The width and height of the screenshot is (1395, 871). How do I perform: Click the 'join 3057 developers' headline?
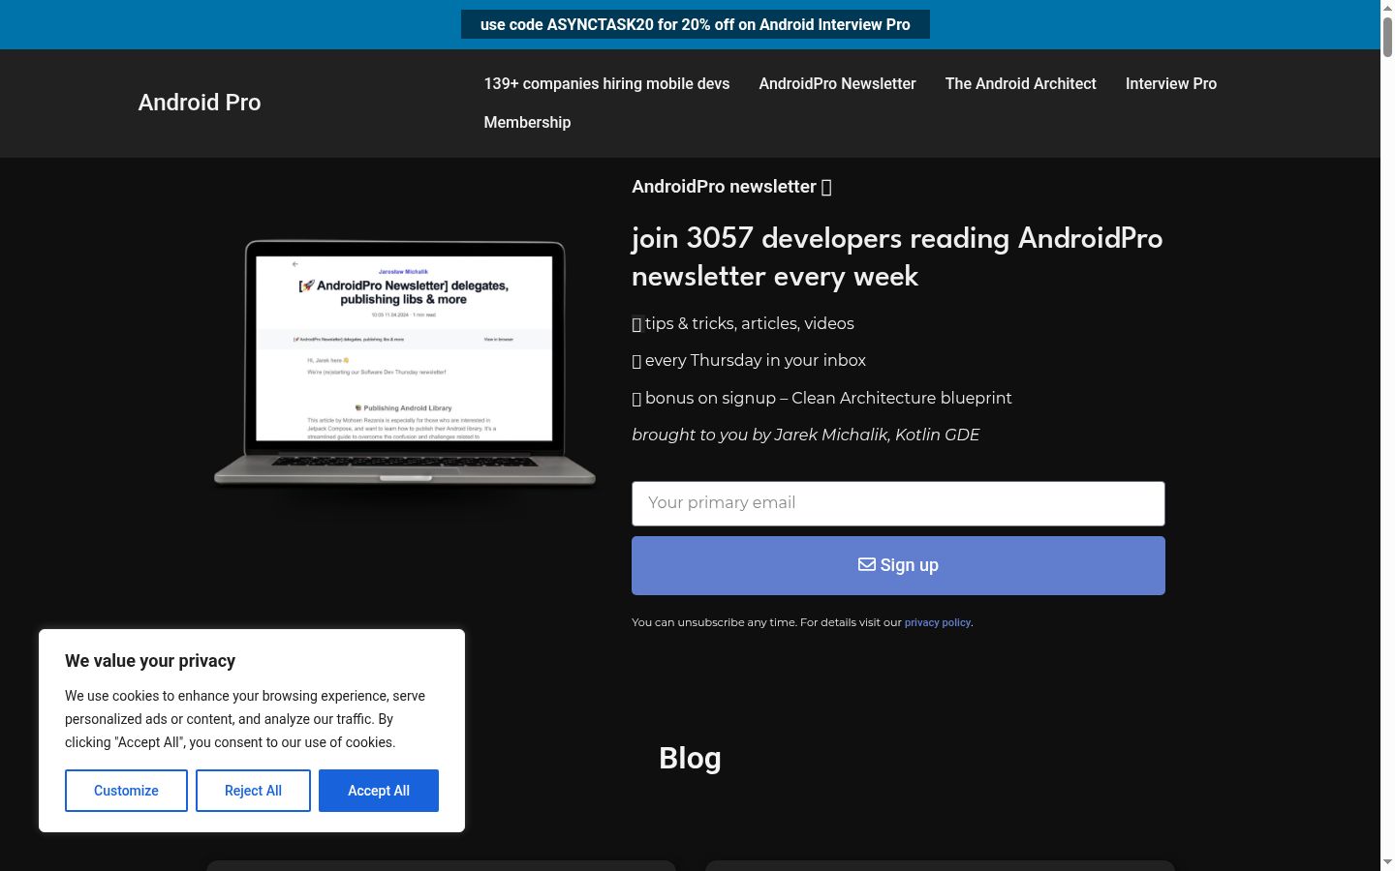(897, 257)
